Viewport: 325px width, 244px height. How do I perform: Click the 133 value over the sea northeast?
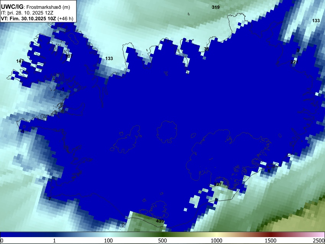(316, 21)
